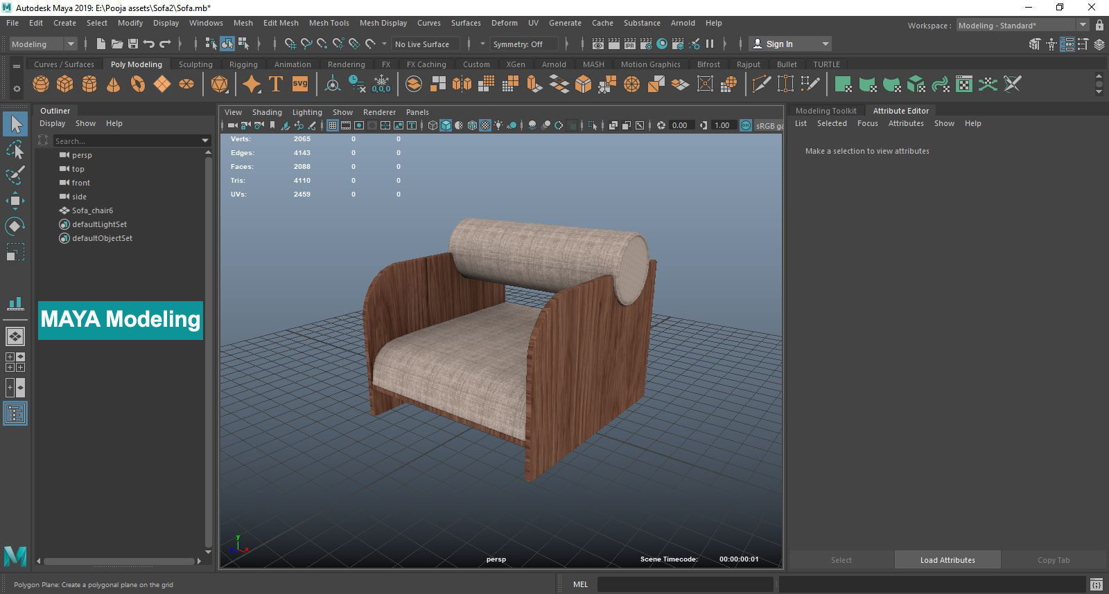Screen dimensions: 1109x594
Task: Switch to the Modeling Toolkit tab
Action: (826, 111)
